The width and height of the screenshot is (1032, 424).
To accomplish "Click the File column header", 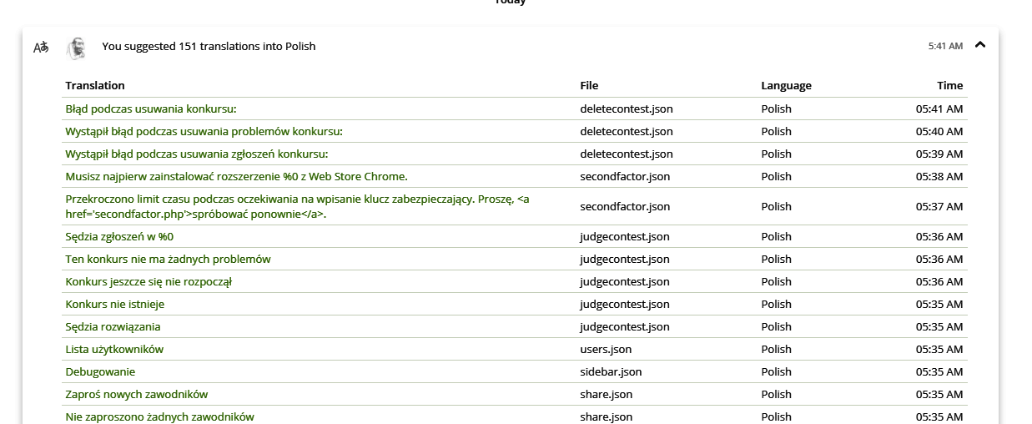I will [589, 85].
